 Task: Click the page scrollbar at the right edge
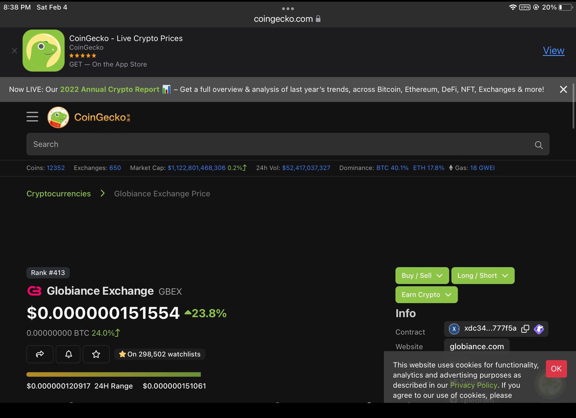[x=574, y=105]
